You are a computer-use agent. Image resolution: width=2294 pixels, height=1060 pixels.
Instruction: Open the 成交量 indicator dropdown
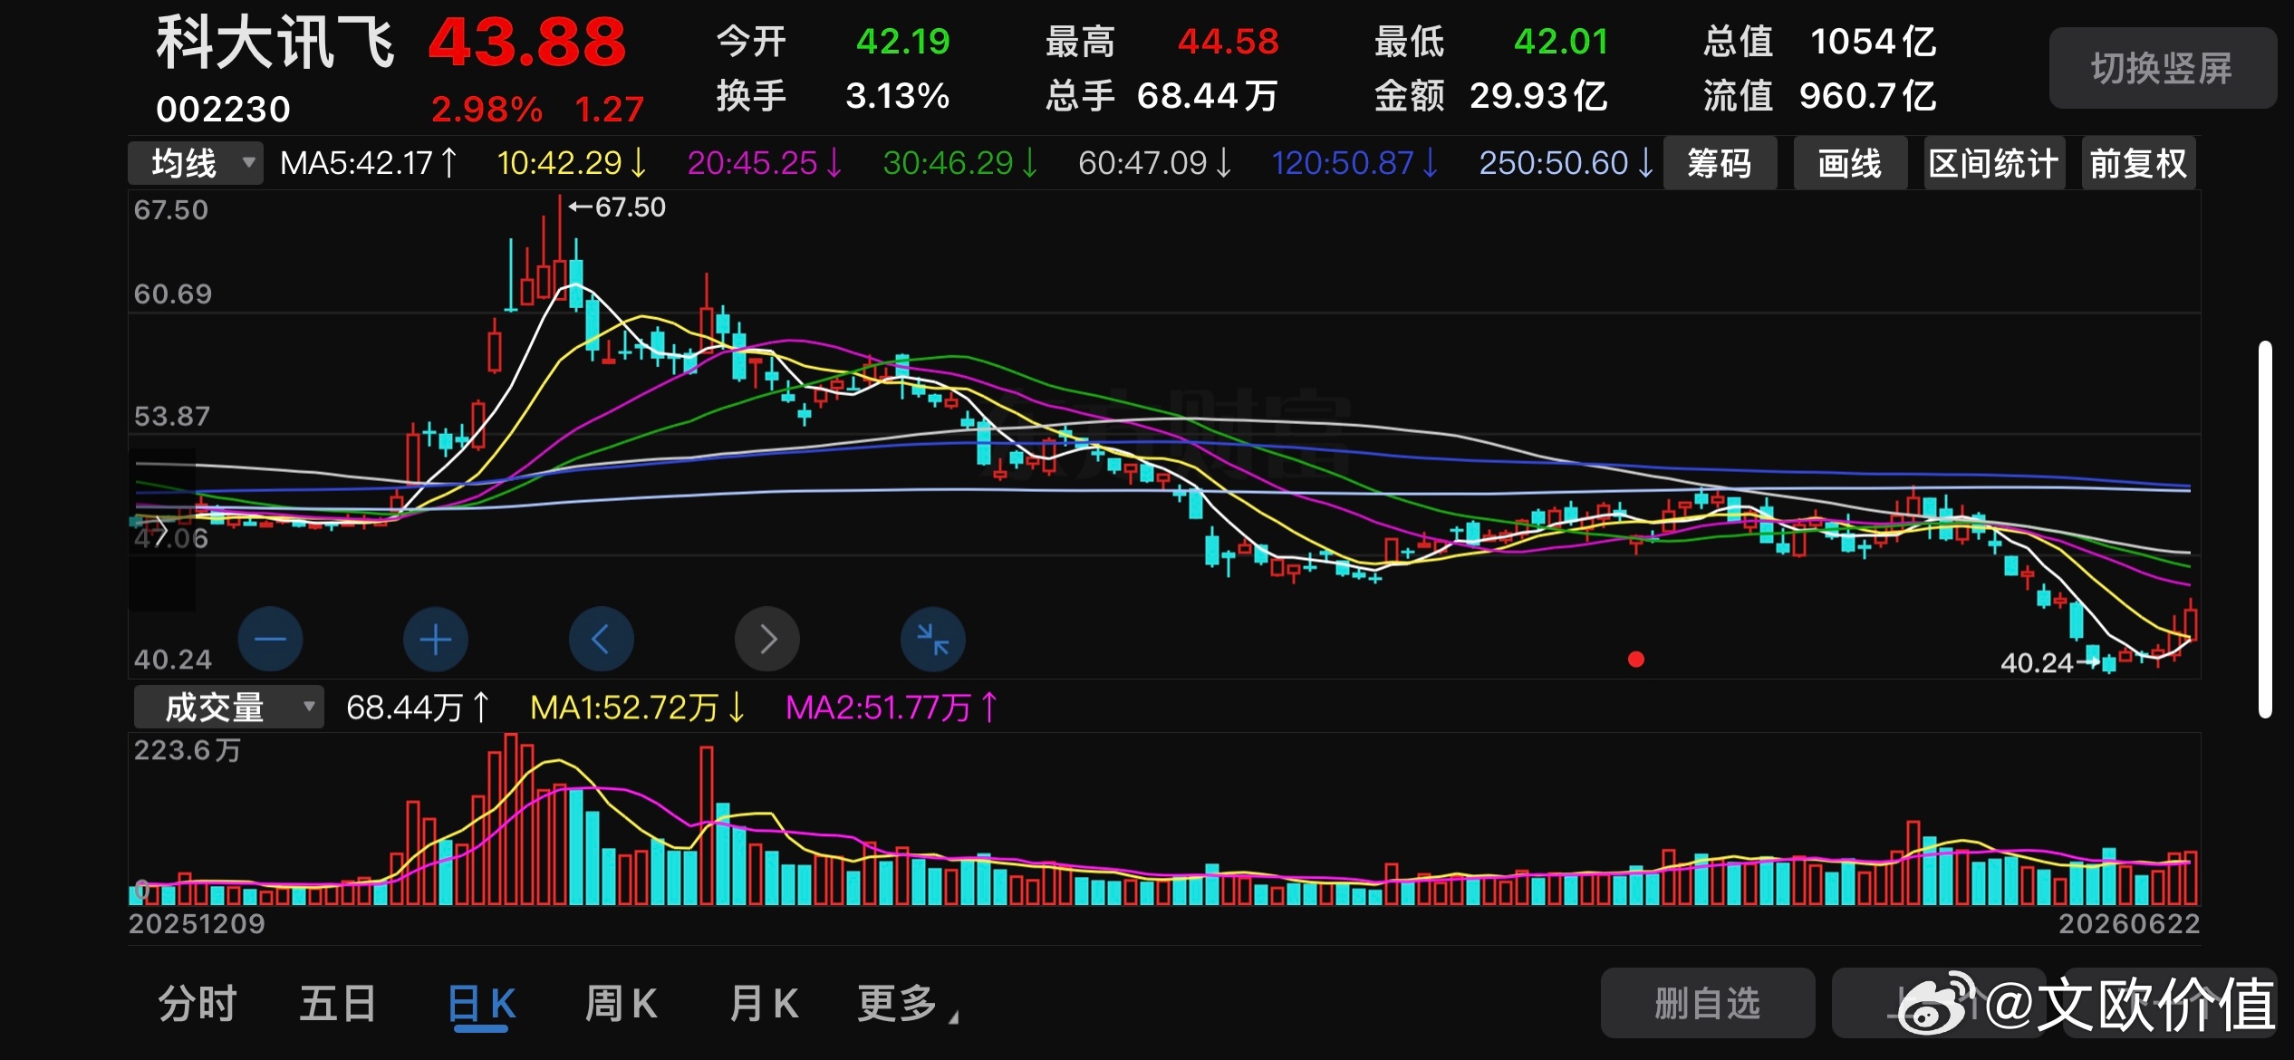pos(228,707)
